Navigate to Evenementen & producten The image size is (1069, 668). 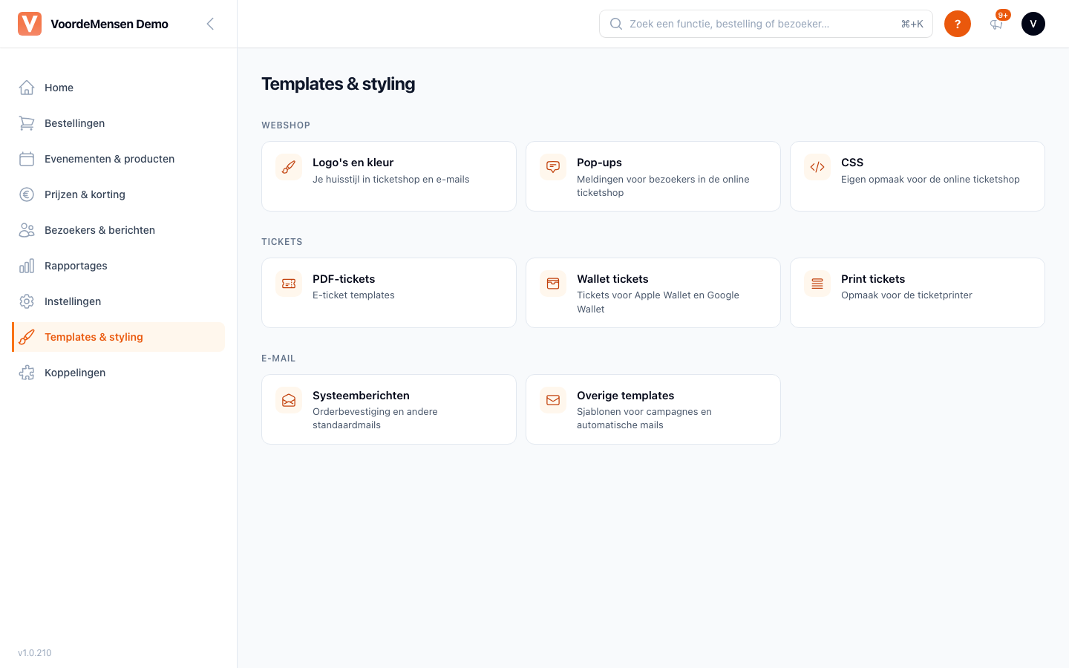119,159
